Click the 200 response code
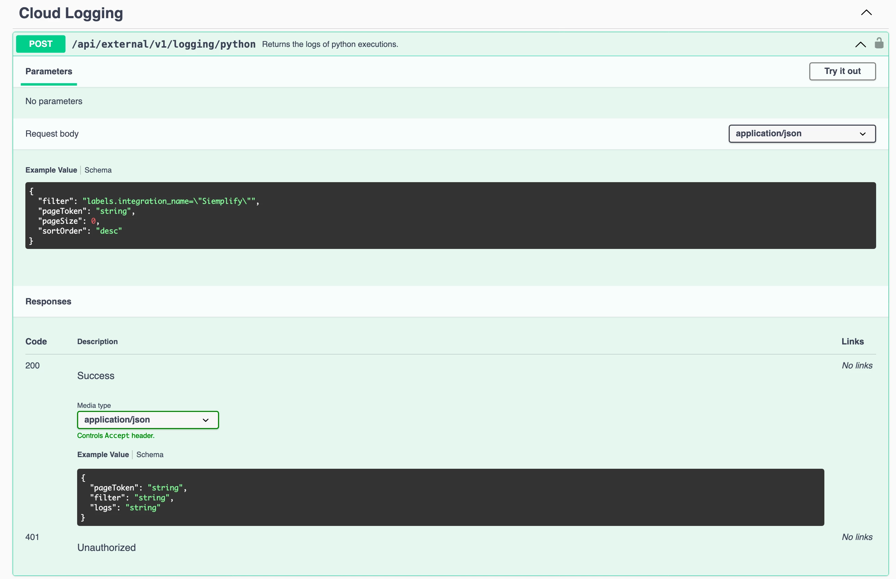The image size is (896, 579). click(32, 365)
